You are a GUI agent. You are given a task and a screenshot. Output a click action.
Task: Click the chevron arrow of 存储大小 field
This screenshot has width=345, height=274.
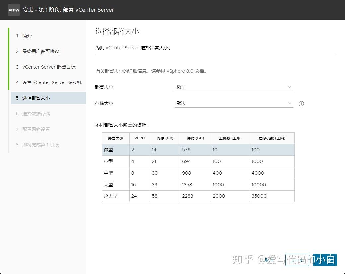290,103
